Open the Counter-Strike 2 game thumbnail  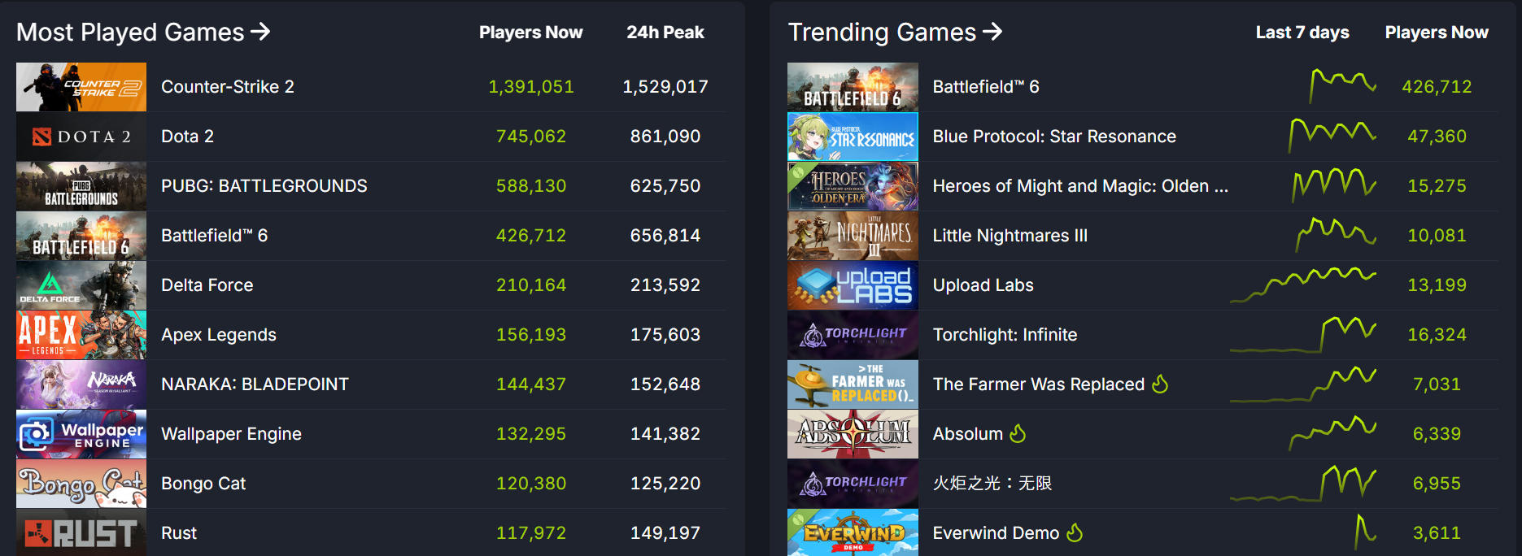coord(81,87)
